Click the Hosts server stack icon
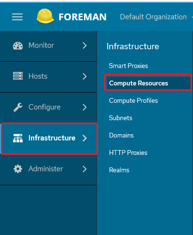The height and width of the screenshot is (235, 193). tap(18, 76)
